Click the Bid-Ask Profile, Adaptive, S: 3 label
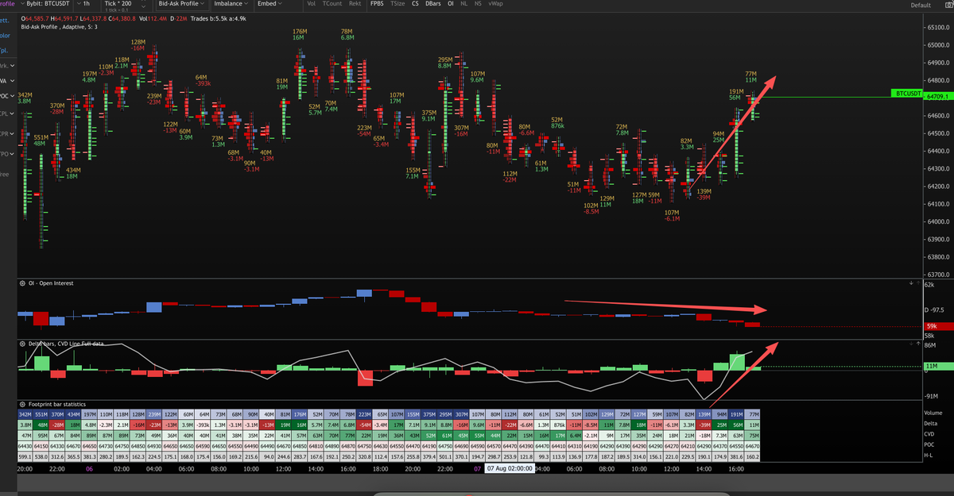This screenshot has height=496, width=954. [x=59, y=27]
